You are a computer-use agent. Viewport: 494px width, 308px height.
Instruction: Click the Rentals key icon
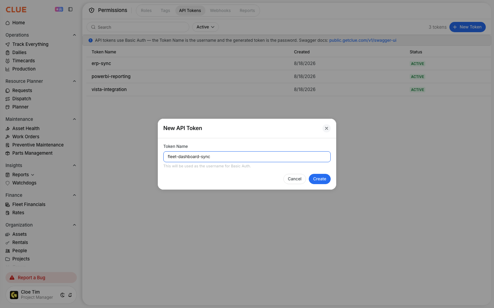coord(8,243)
